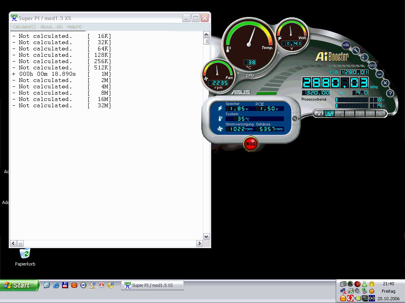Click the Super PI scroll right arrow
Screen dimensions: 405x303
(x=199, y=243)
